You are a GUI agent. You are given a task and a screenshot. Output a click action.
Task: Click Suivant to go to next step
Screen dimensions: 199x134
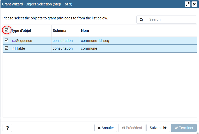[x=158, y=128]
